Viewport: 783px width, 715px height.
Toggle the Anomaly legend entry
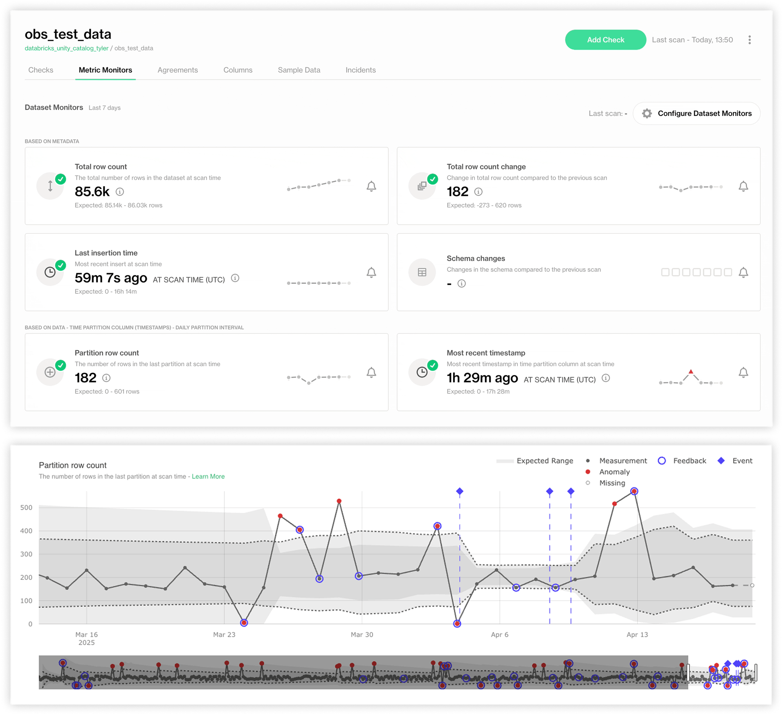(x=608, y=471)
